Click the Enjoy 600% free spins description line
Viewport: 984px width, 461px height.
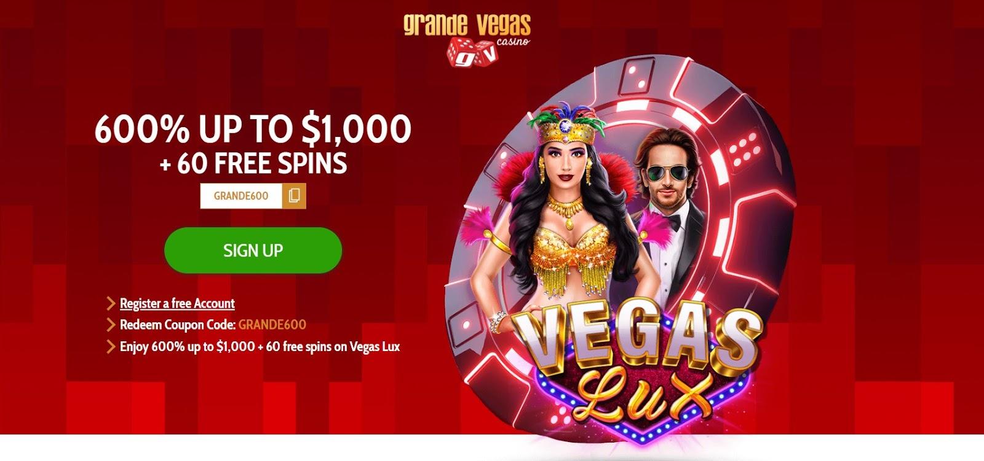[260, 346]
